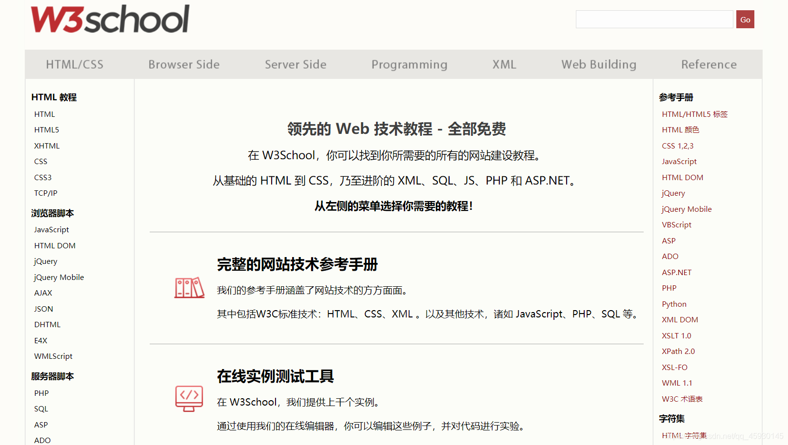Open WML 1.1 reference link
788x445 pixels.
tap(677, 383)
